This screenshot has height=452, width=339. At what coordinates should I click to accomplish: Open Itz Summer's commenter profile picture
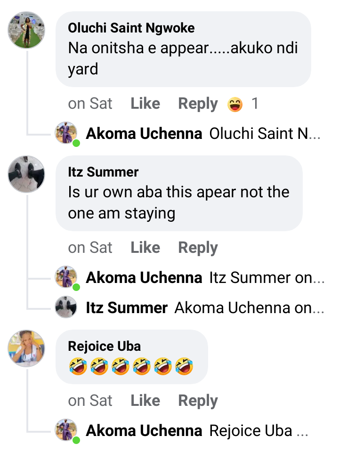tap(26, 174)
